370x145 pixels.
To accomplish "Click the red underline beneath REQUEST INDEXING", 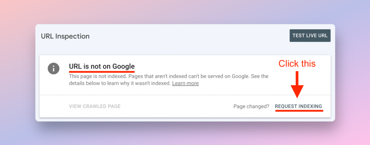I will point(299,110).
